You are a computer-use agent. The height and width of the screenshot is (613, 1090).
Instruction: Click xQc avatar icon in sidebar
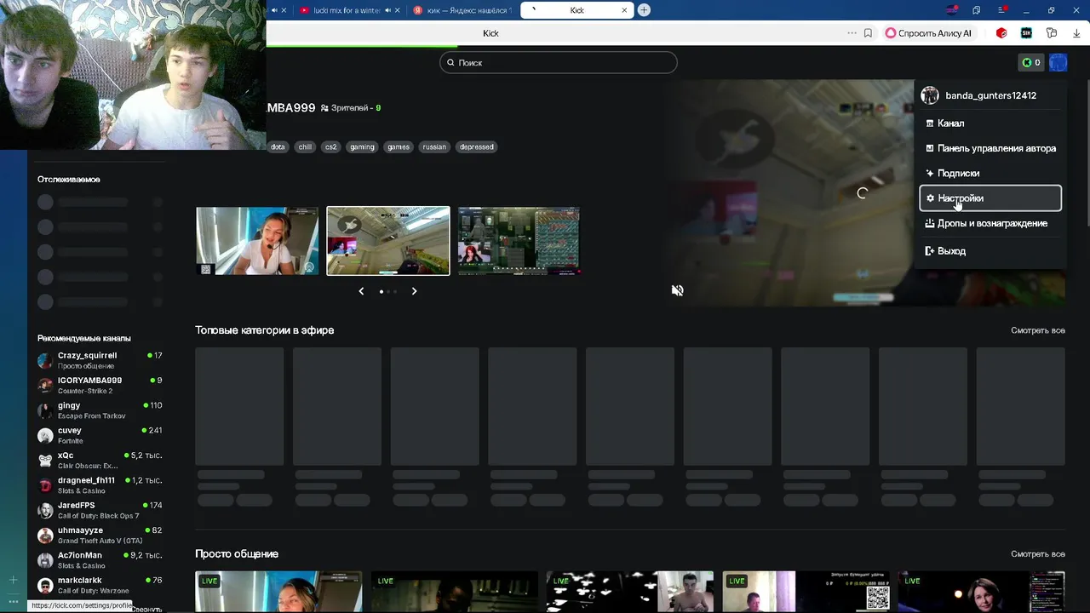(45, 461)
